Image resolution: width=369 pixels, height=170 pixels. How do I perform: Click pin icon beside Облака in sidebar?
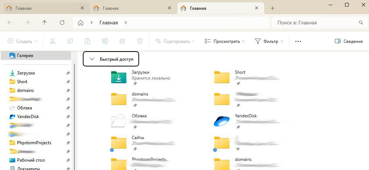click(68, 108)
